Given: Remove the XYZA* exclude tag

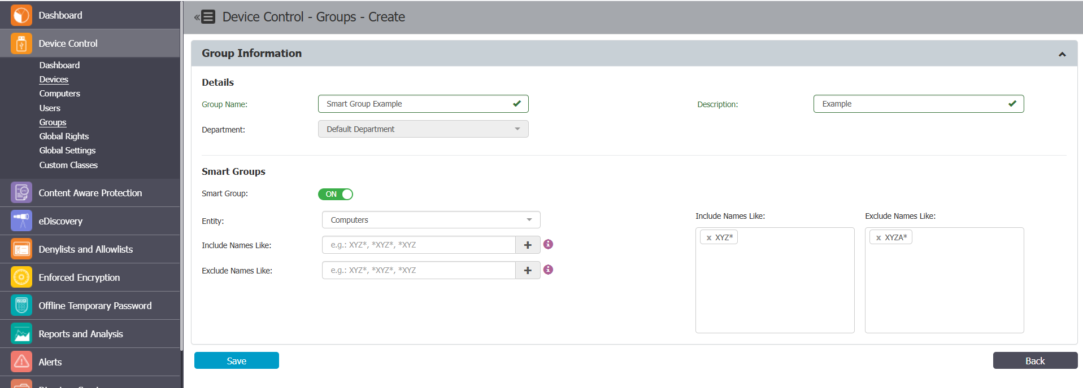Looking at the screenshot, I should tap(878, 238).
